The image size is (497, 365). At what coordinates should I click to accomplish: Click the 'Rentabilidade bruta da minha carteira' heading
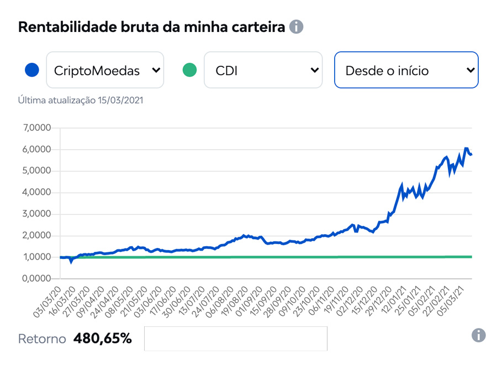click(x=152, y=27)
